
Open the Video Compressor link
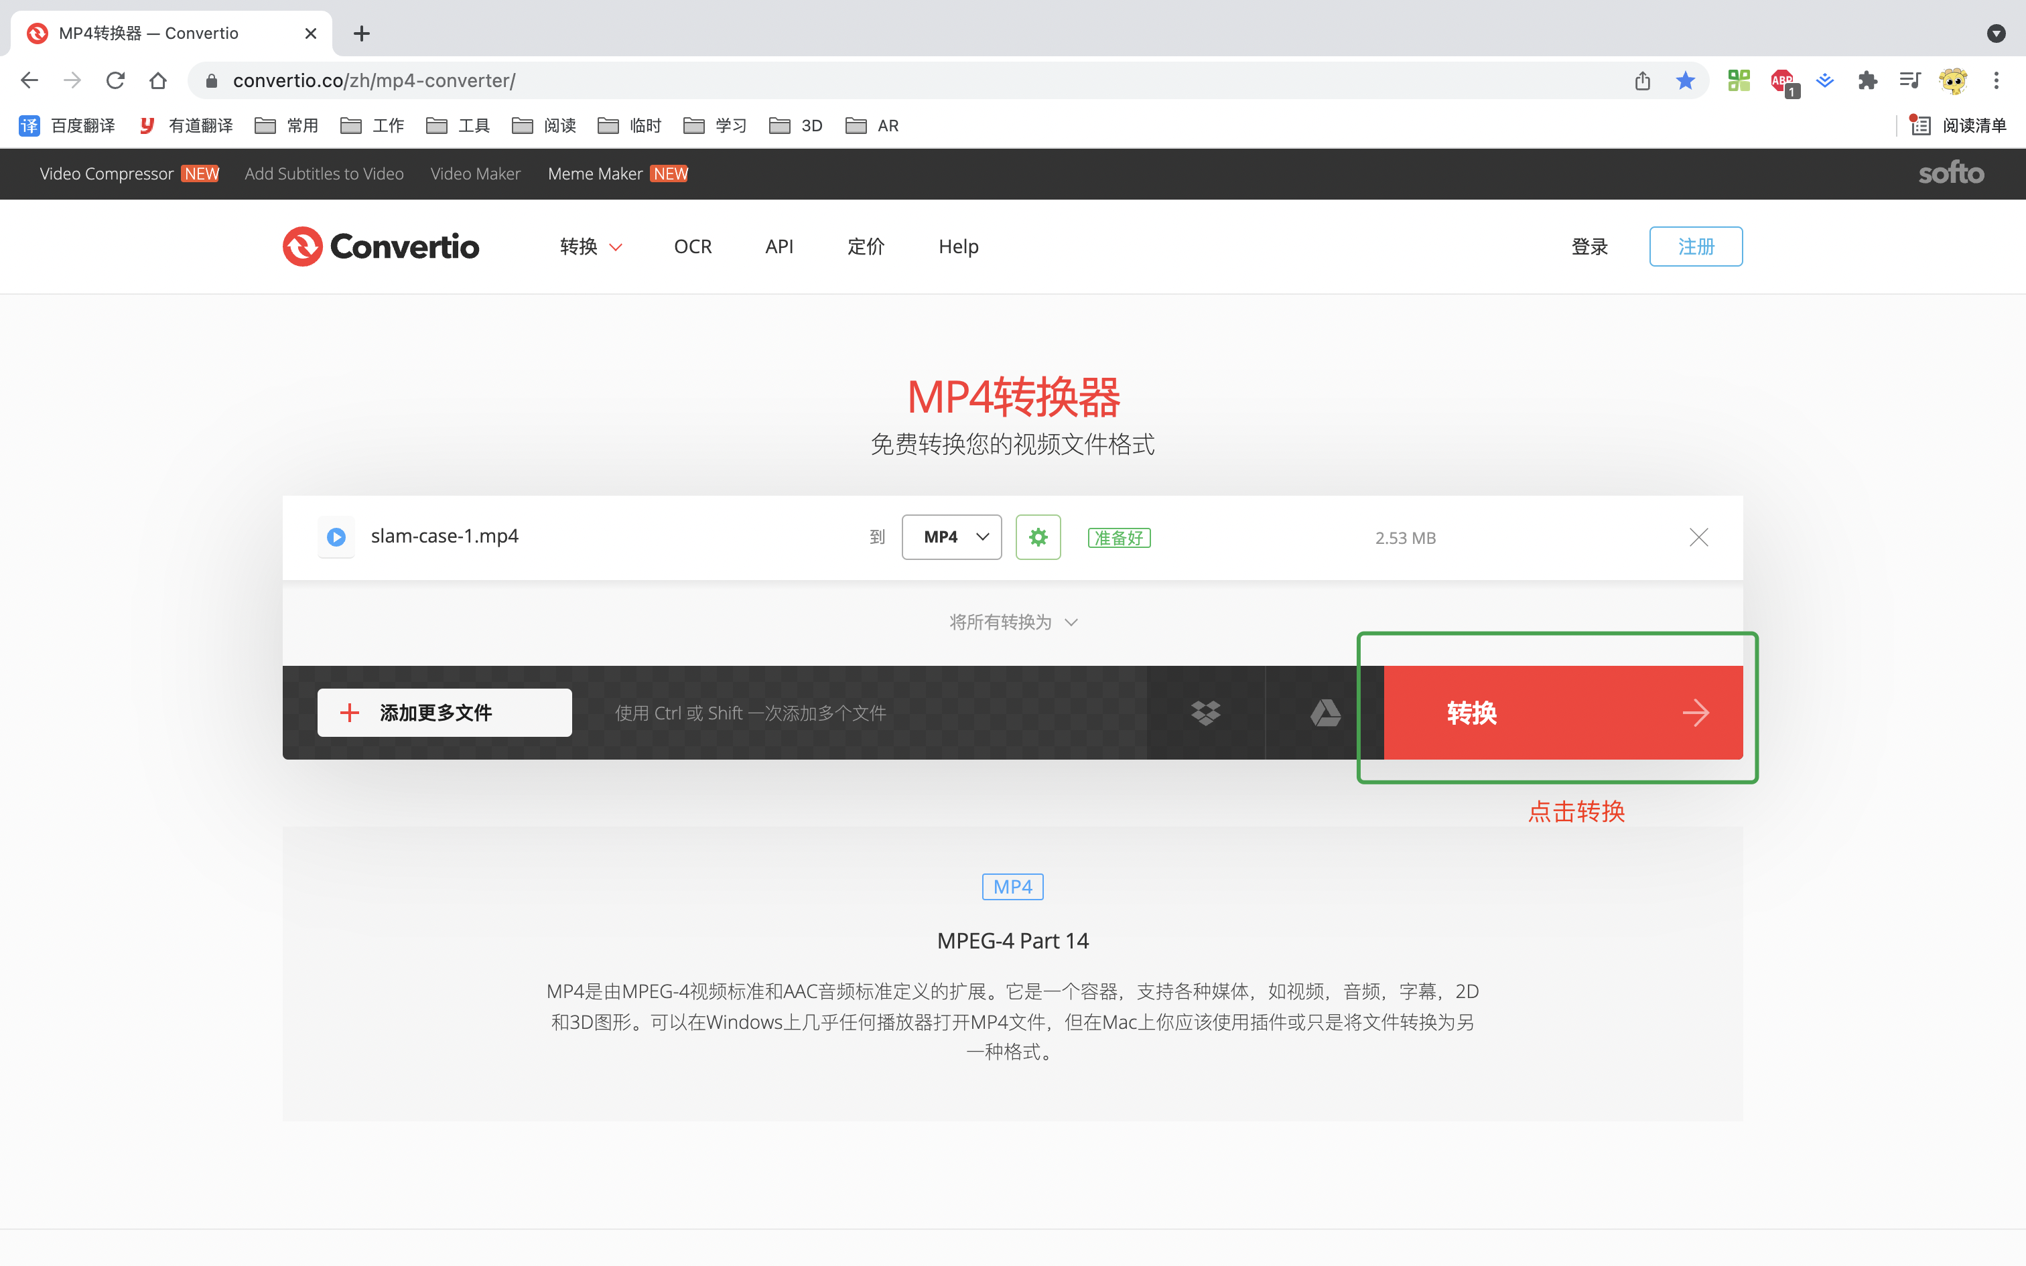click(x=107, y=173)
